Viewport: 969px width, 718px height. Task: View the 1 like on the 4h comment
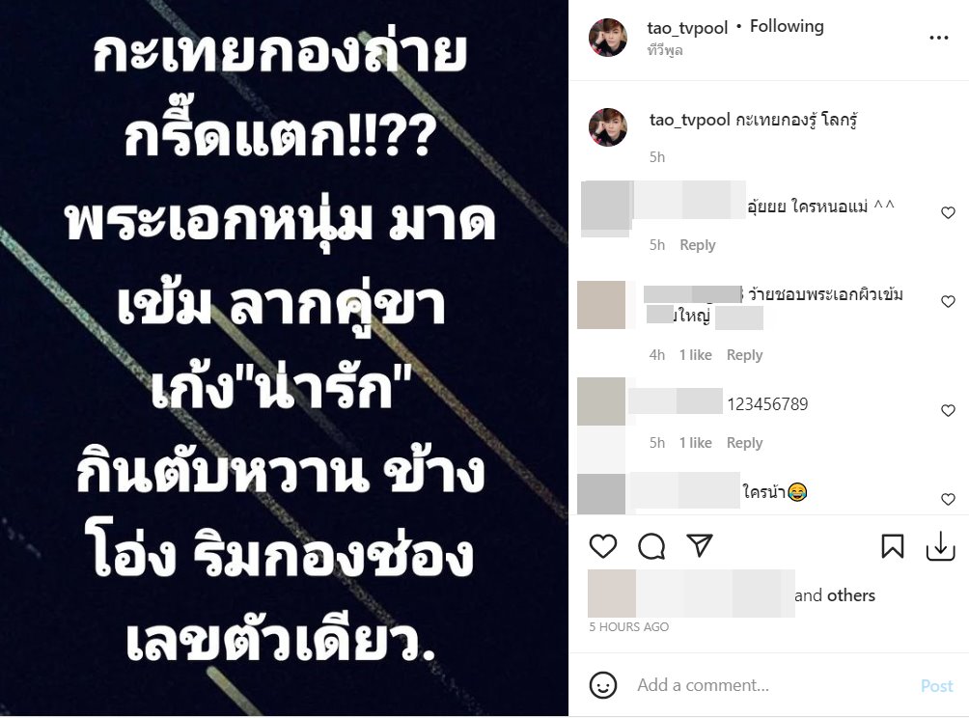click(695, 355)
